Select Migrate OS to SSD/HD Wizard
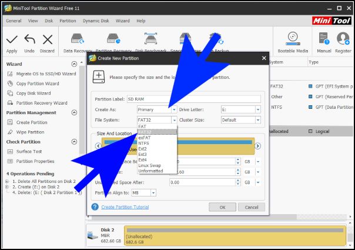This screenshot has height=250, width=355. [46, 74]
